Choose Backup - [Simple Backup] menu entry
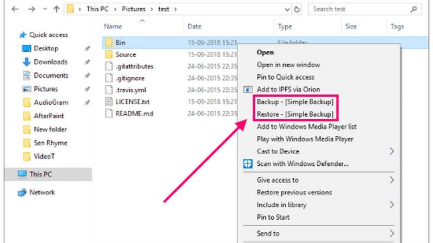 tap(295, 102)
